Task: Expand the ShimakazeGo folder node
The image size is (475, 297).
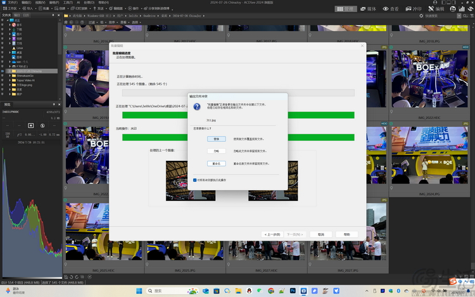Action: (x=9, y=76)
